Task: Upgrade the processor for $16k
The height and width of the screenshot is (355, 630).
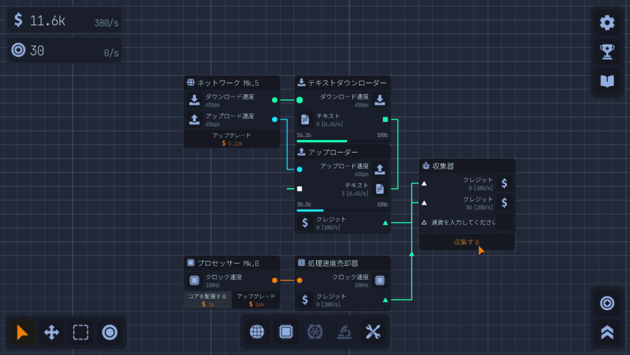Action: pos(256,300)
